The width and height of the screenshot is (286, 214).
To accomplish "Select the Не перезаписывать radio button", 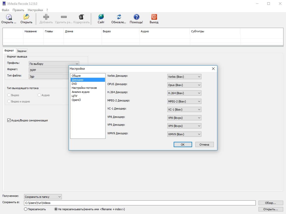I will (x=56, y=209).
